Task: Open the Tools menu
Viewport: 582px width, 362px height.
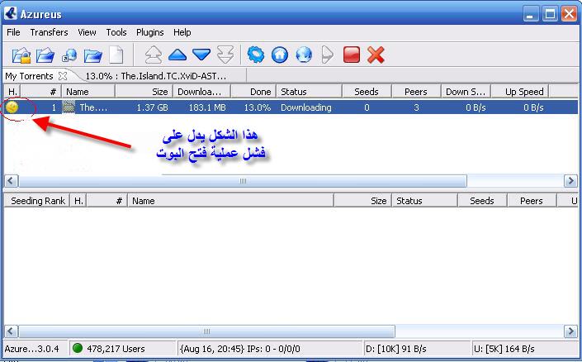Action: (116, 32)
